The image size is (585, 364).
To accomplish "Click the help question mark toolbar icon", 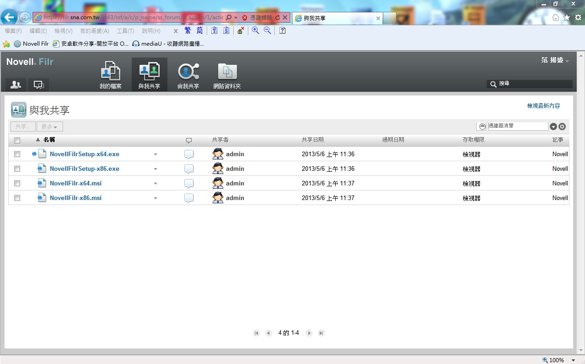I will tap(283, 31).
